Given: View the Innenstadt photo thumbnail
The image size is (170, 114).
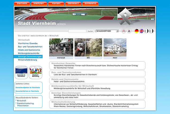Looking at the screenshot, I should pyautogui.click(x=61, y=47).
